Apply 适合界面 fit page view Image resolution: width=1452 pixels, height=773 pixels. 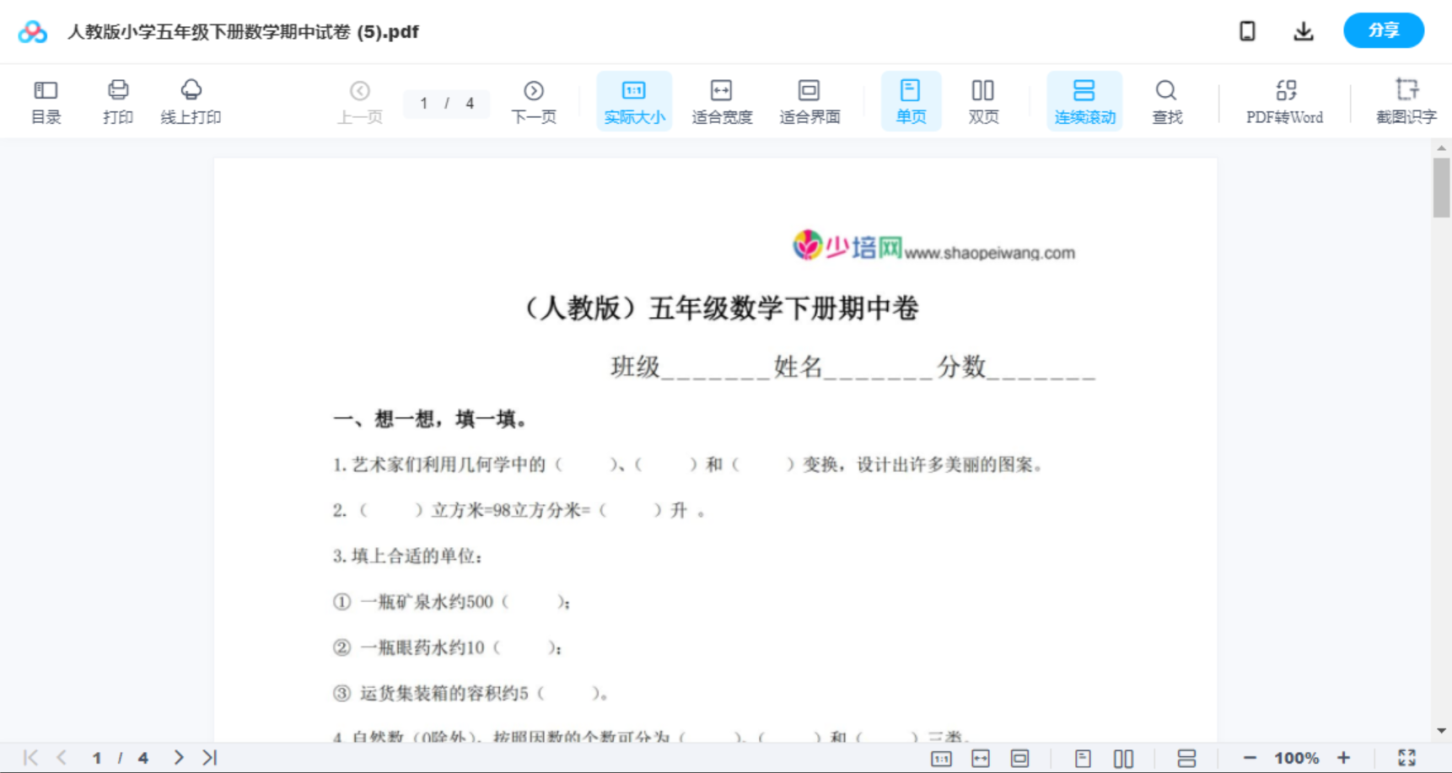[x=809, y=100]
